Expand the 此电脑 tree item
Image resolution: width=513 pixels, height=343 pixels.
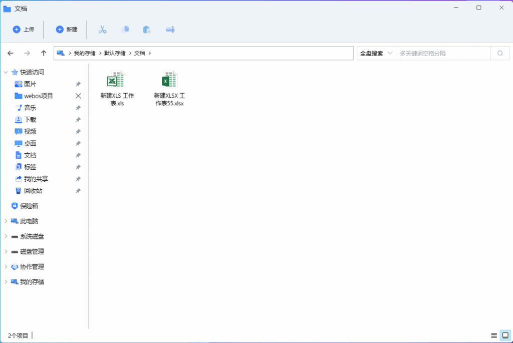coord(5,221)
